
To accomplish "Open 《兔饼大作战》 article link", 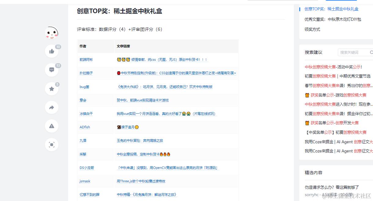I will [164, 87].
